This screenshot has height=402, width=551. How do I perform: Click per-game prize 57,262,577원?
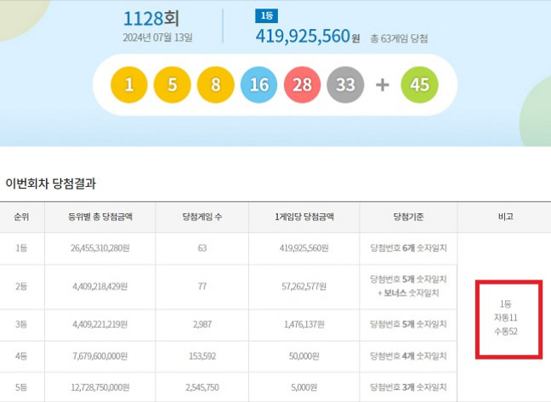tap(304, 286)
